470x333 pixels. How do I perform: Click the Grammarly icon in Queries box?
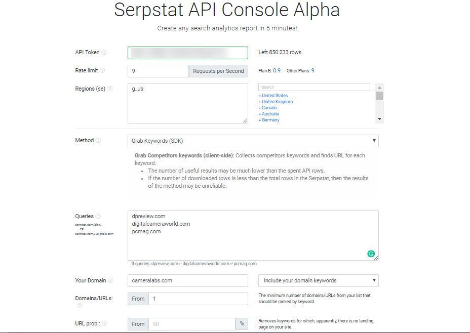[x=371, y=254]
